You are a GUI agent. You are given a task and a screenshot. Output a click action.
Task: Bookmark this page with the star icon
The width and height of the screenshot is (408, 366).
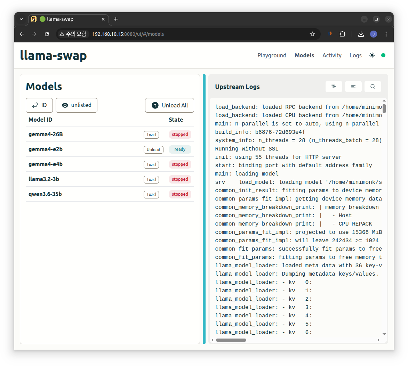(312, 34)
